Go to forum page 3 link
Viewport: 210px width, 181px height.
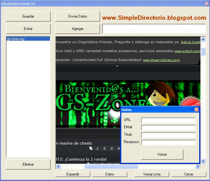(x=111, y=148)
